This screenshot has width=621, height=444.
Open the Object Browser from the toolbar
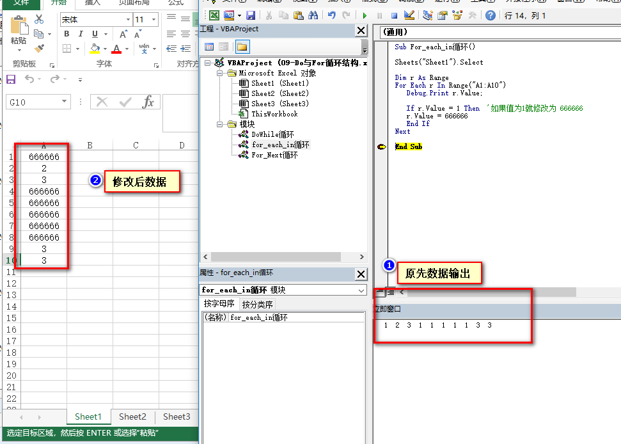click(x=457, y=15)
